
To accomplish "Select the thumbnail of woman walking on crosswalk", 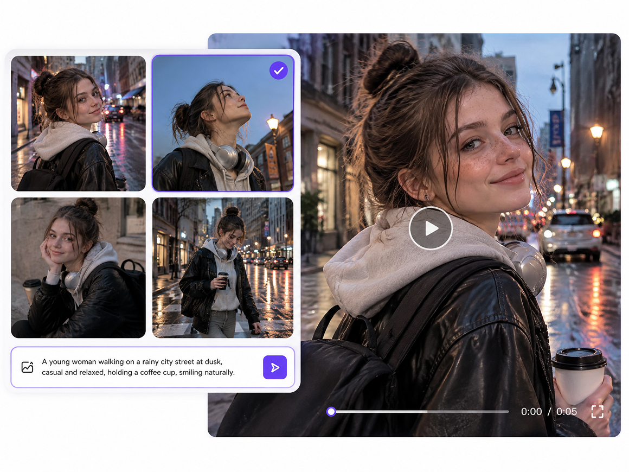I will [x=223, y=267].
